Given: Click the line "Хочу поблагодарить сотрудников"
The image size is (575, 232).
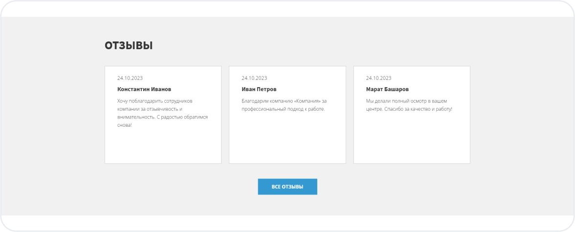Looking at the screenshot, I should (x=155, y=101).
